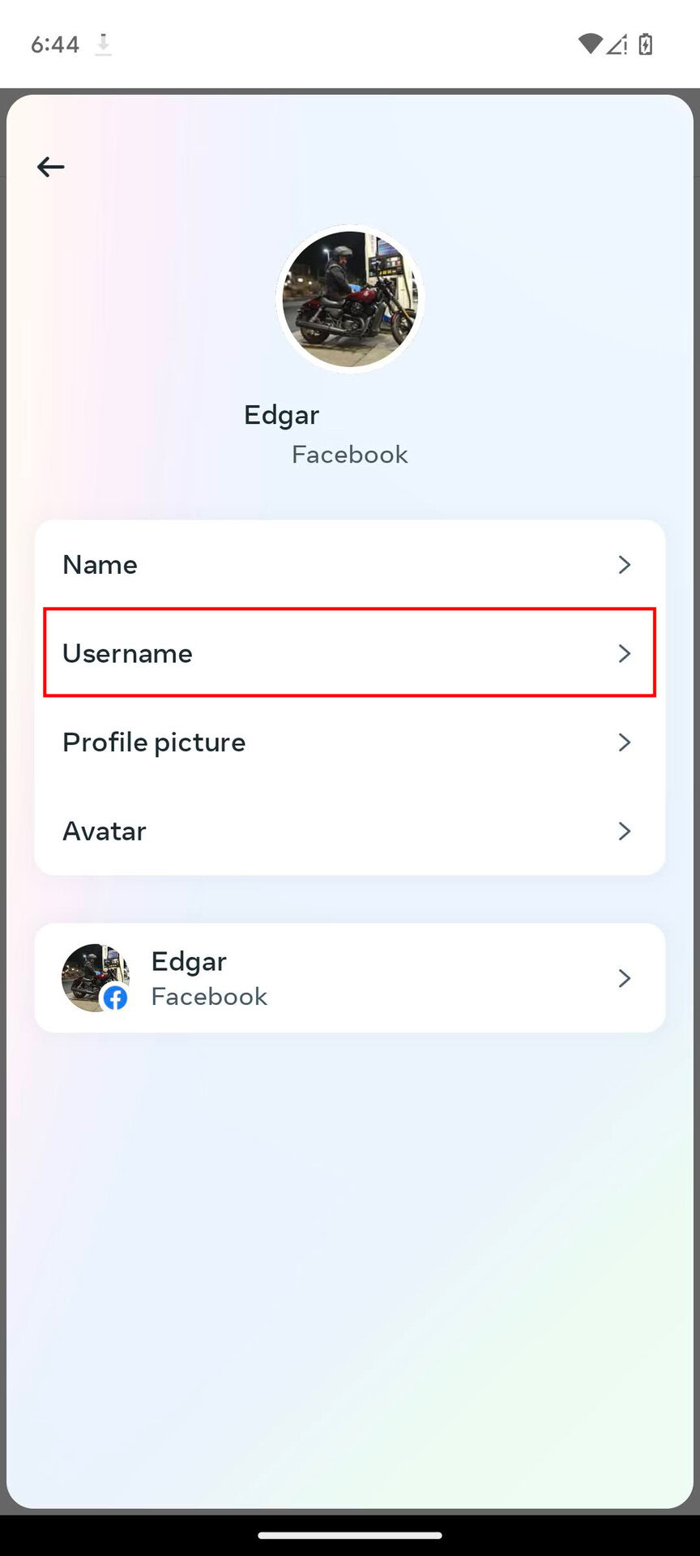Viewport: 700px width, 1556px height.
Task: Open the Avatar setting row
Action: pos(324,831)
